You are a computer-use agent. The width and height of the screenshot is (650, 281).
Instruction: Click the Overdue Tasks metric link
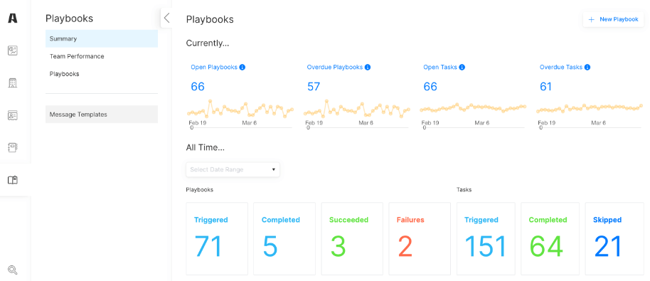point(561,67)
